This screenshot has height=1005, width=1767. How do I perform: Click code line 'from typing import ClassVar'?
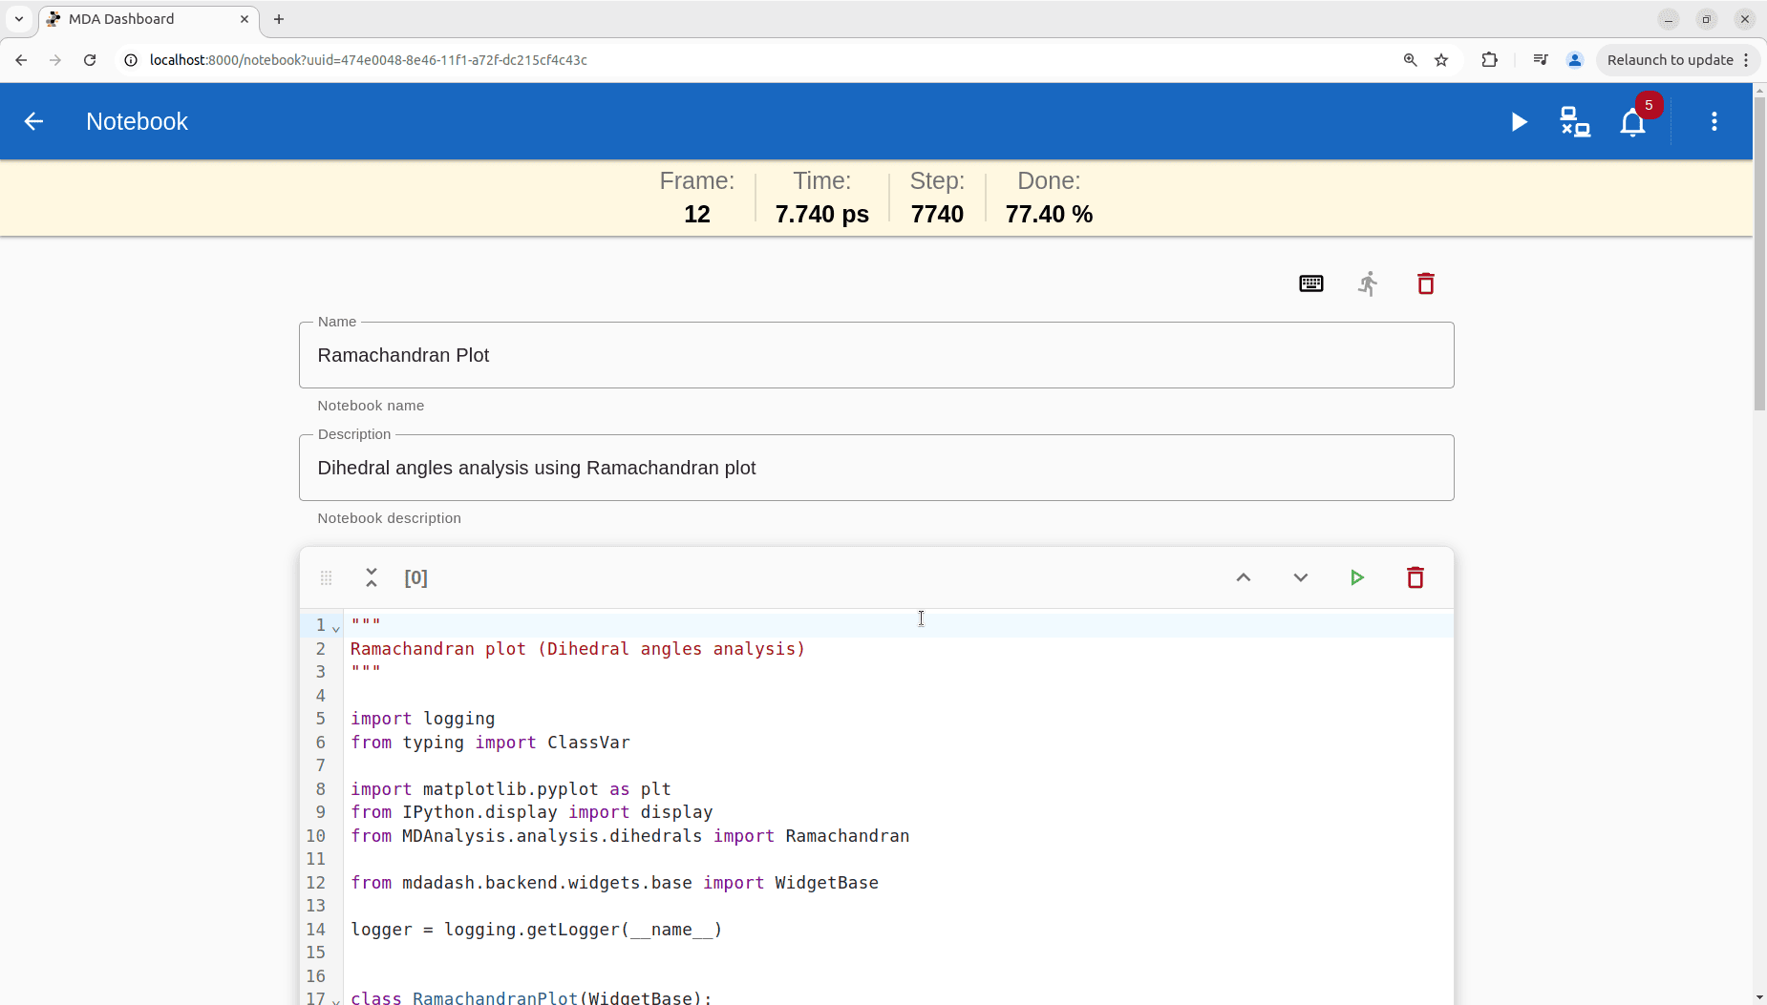point(490,743)
